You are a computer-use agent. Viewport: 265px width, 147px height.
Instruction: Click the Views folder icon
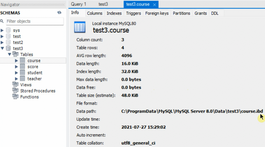15,85
